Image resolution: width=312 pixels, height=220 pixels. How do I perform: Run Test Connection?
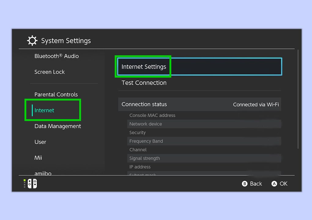(x=144, y=82)
